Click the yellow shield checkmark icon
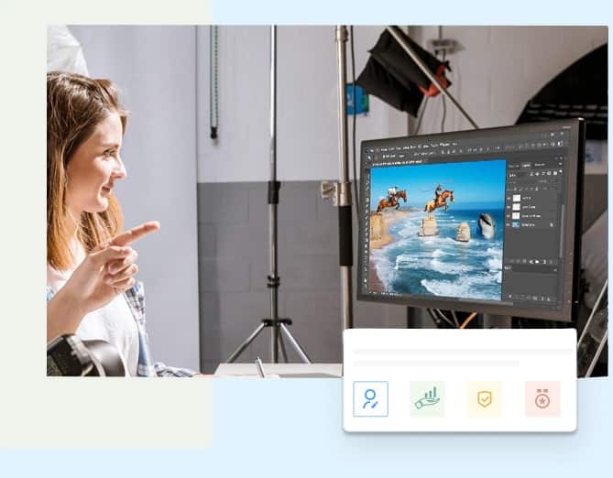 [484, 399]
